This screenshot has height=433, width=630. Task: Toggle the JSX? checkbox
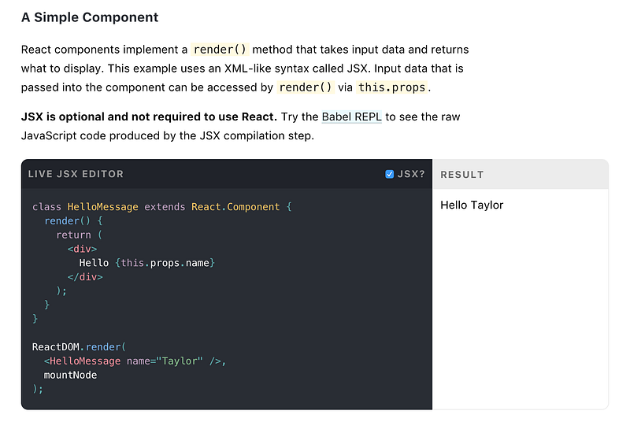coord(389,174)
